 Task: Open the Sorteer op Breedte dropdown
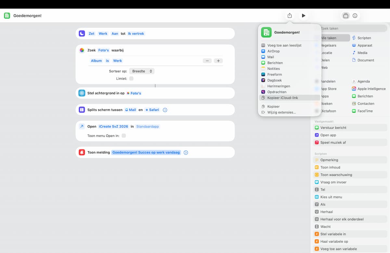tap(142, 71)
